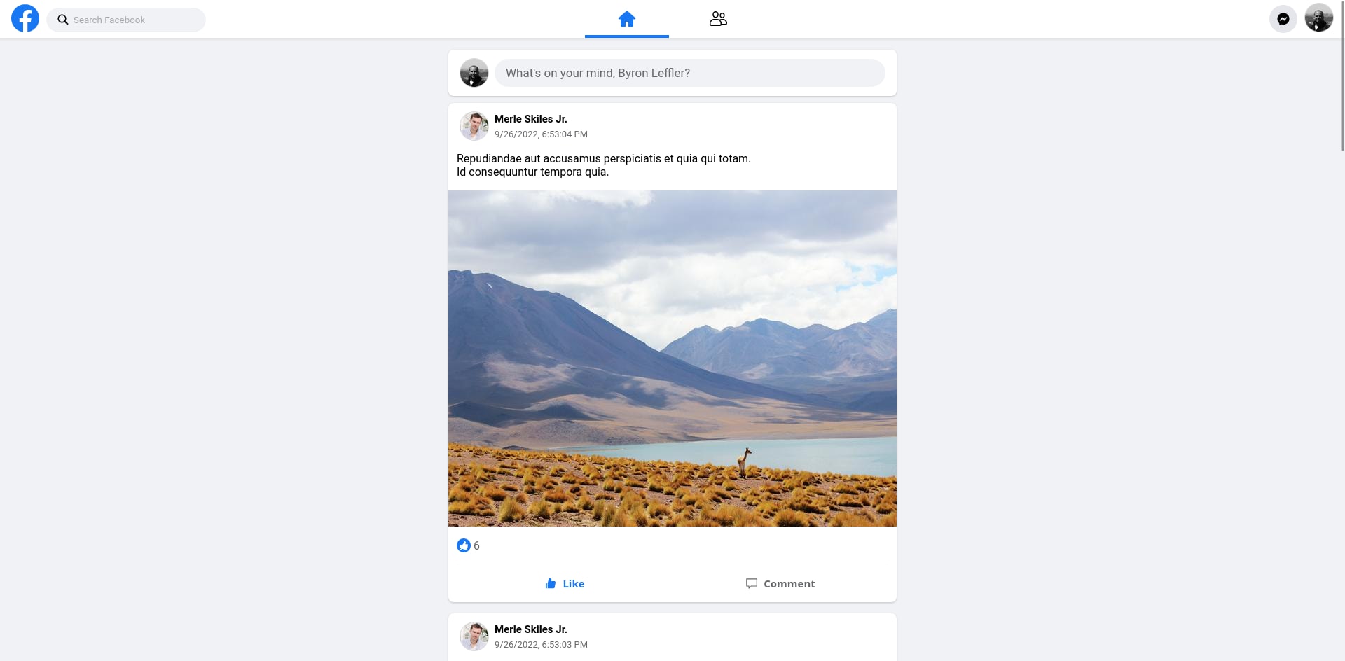Viewport: 1345px width, 661px height.
Task: Click the search magnifier icon
Action: click(63, 20)
